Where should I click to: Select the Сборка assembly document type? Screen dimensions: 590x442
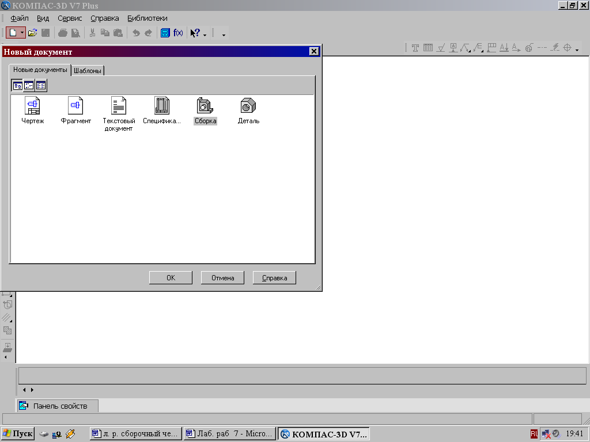[x=205, y=110]
